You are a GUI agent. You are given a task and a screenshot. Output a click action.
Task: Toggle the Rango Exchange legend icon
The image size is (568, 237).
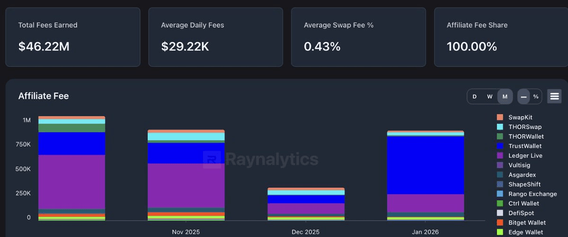(500, 194)
